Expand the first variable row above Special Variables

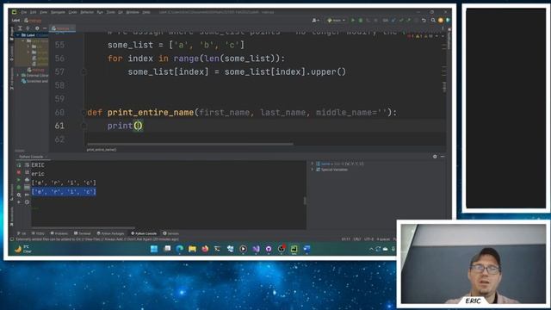[x=312, y=164]
